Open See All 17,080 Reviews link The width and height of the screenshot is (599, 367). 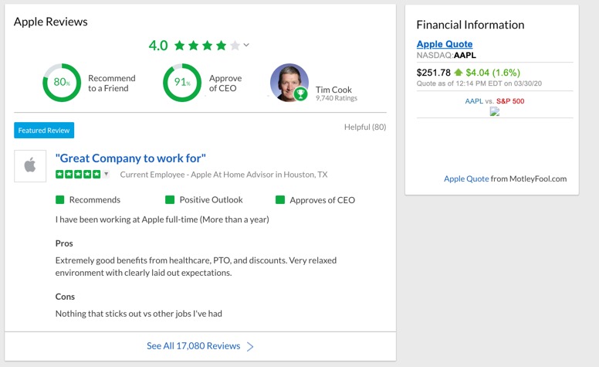[x=193, y=346]
